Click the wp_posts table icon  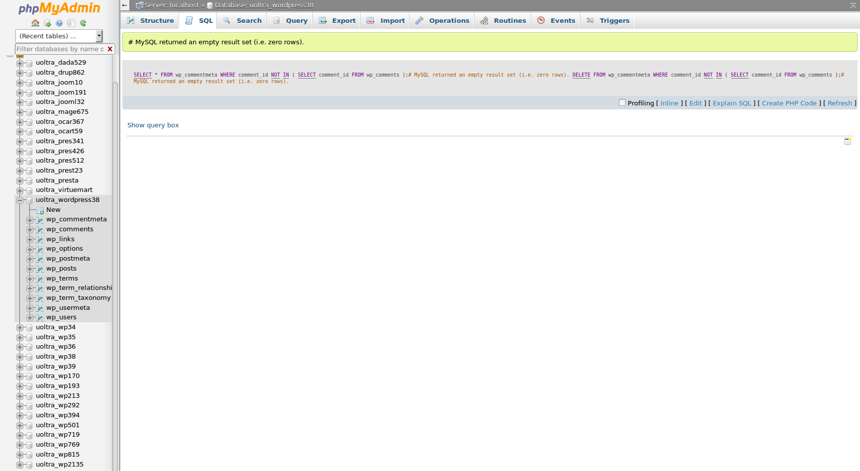point(40,269)
